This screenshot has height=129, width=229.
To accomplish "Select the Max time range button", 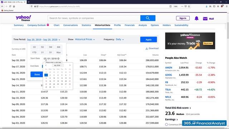I will [59, 52].
